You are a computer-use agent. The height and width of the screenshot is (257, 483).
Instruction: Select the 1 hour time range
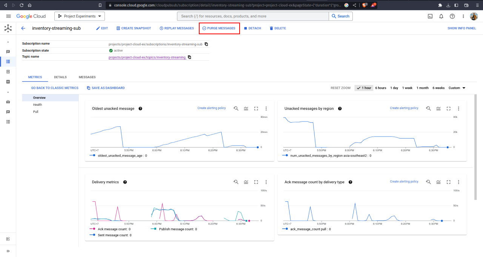point(364,88)
